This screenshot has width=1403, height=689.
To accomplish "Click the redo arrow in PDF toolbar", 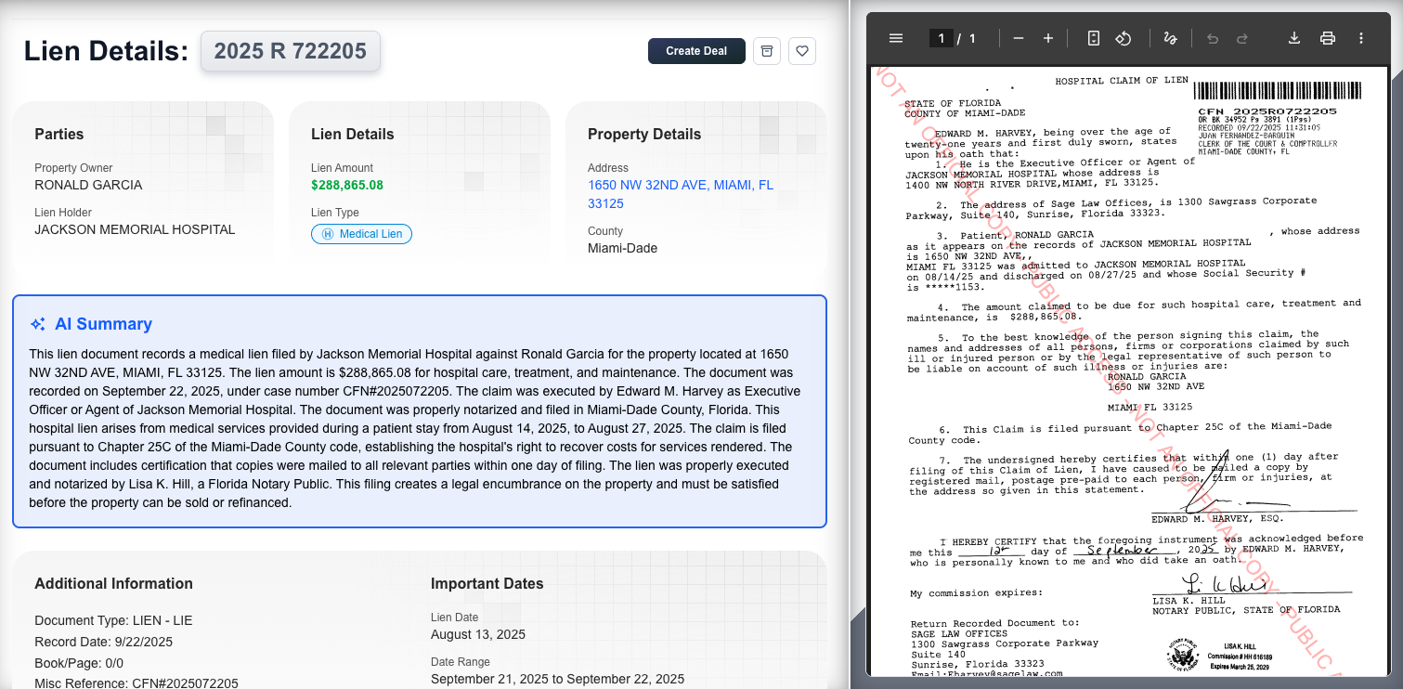I will click(1242, 38).
